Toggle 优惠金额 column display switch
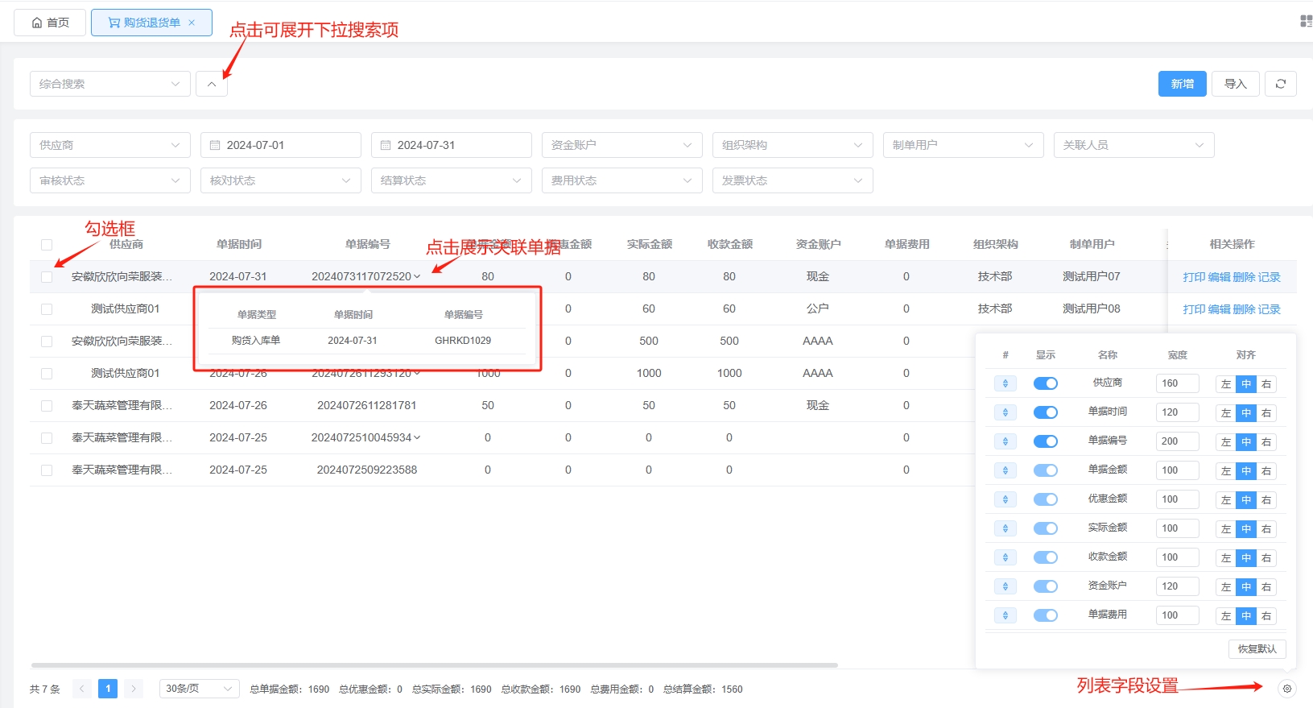The width and height of the screenshot is (1313, 708). 1046,499
